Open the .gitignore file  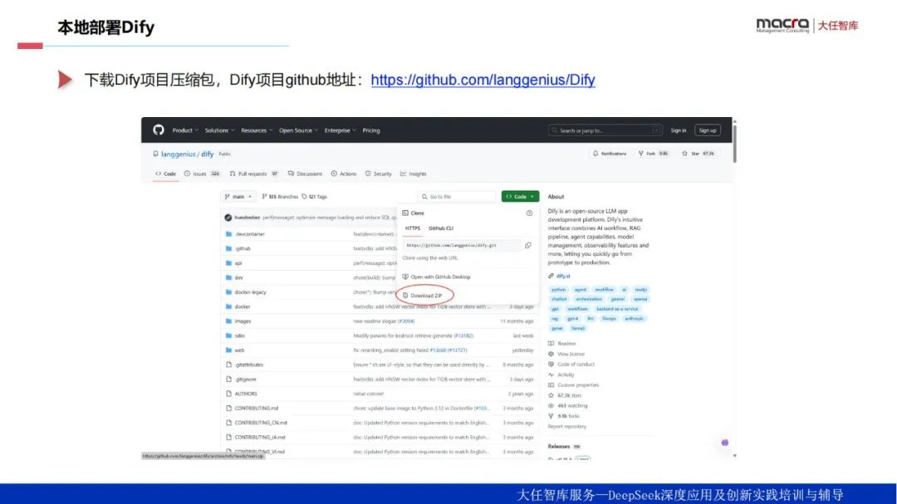click(245, 379)
